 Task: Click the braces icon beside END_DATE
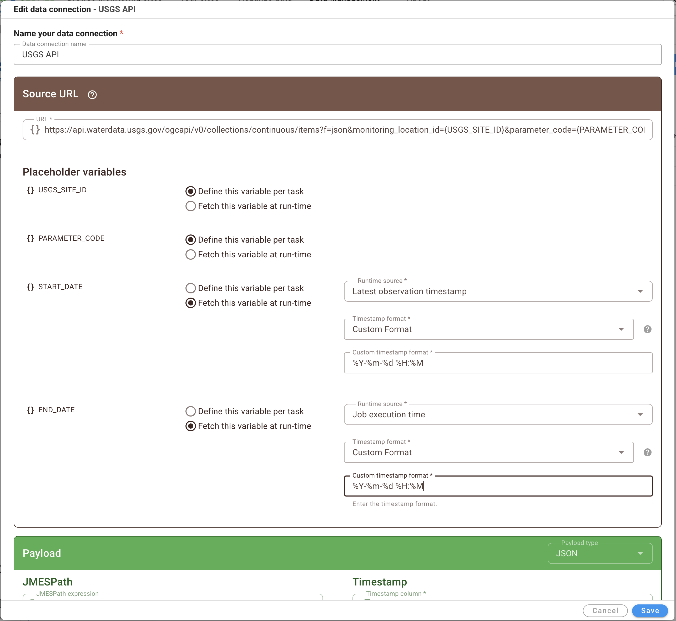tap(31, 410)
